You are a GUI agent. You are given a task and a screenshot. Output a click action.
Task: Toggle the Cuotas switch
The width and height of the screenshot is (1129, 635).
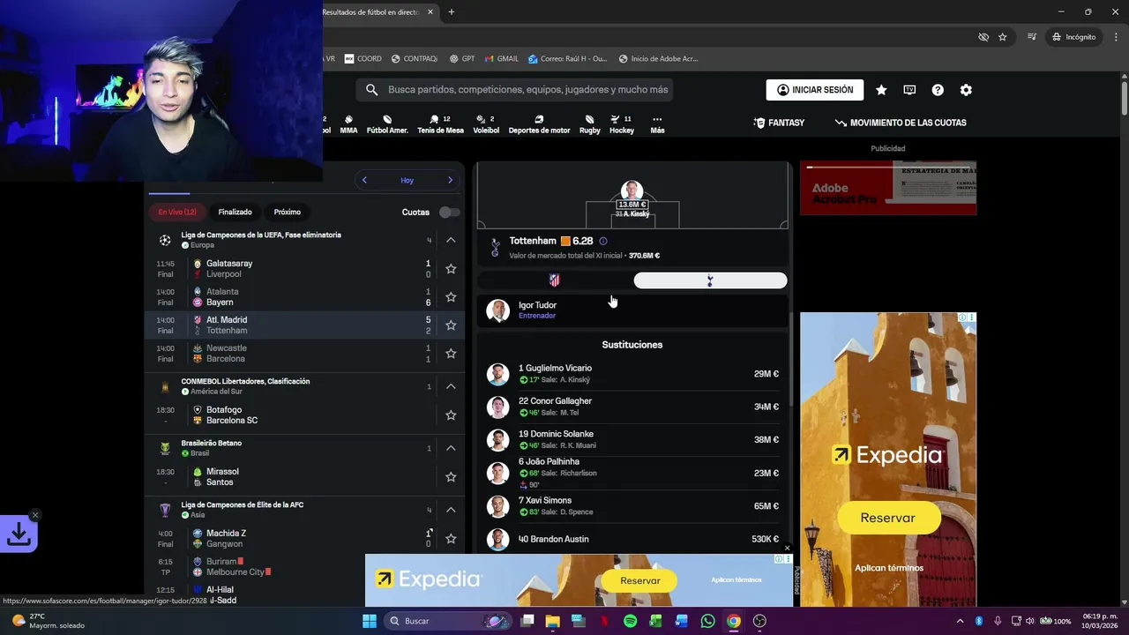pos(449,212)
